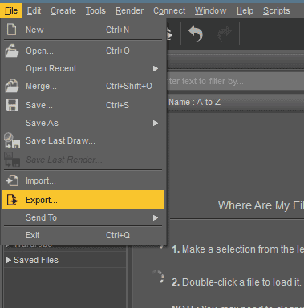304x308 pixels.
Task: Expand the Send To submenu arrow
Action: click(156, 218)
